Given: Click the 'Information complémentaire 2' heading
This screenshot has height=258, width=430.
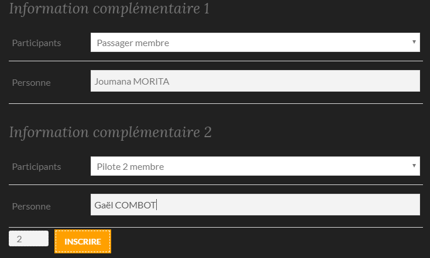Looking at the screenshot, I should (110, 133).
